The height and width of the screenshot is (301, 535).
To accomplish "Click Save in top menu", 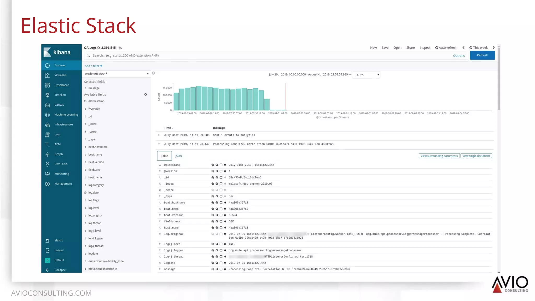I will (x=385, y=48).
